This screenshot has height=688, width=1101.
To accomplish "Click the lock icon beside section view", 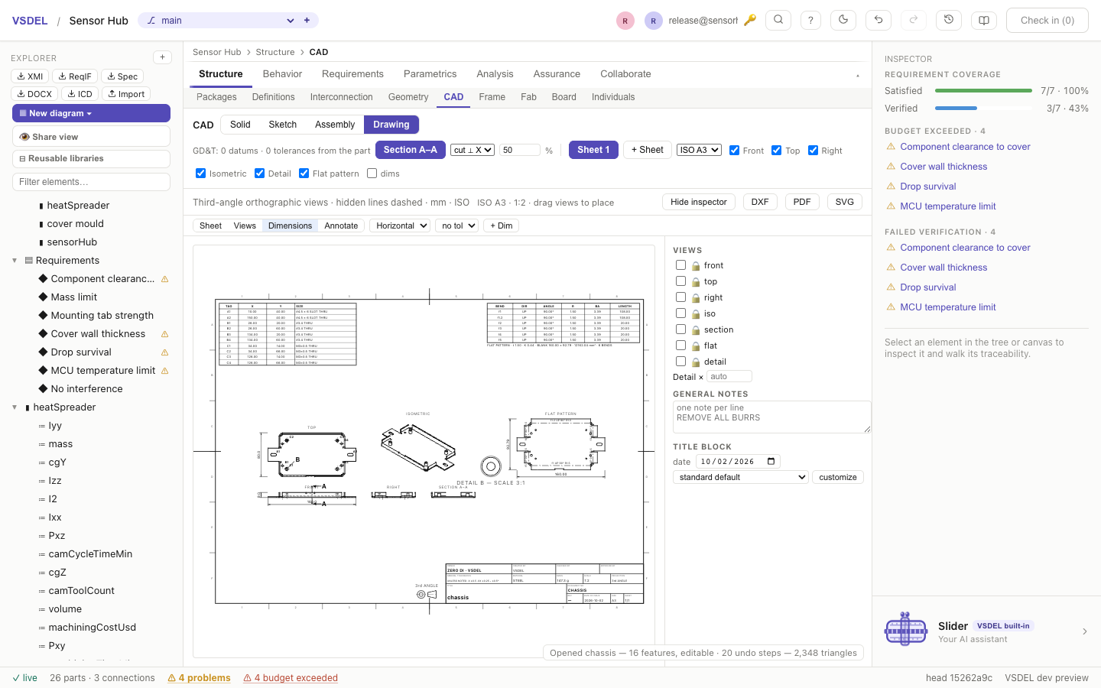I will tap(696, 330).
